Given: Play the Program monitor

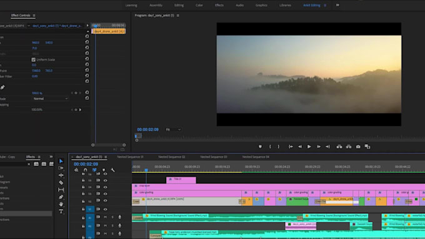Looking at the screenshot, I should (x=309, y=147).
